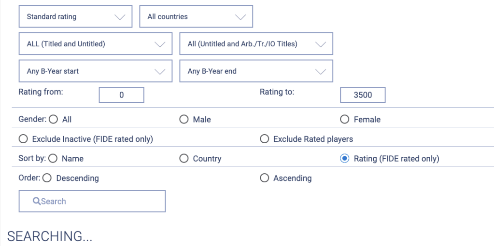
Task: Click the magnifier icon in Search button
Action: tap(37, 202)
